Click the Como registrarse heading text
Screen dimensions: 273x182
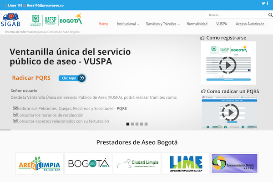point(226,38)
